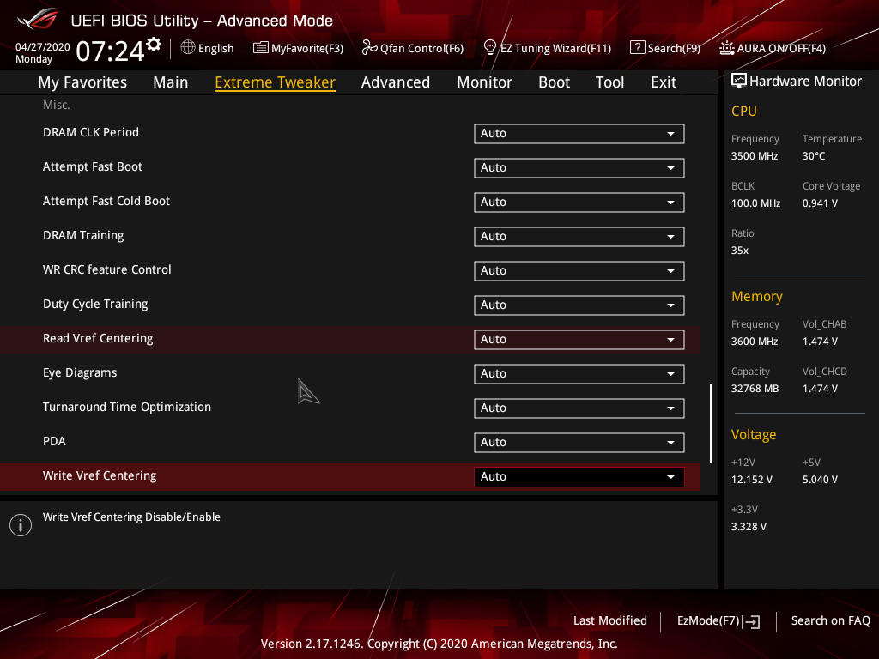Open the Tool tab
Image resolution: width=879 pixels, height=659 pixels.
click(x=610, y=82)
